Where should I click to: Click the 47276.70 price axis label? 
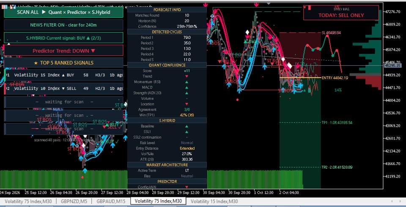pos(392,12)
